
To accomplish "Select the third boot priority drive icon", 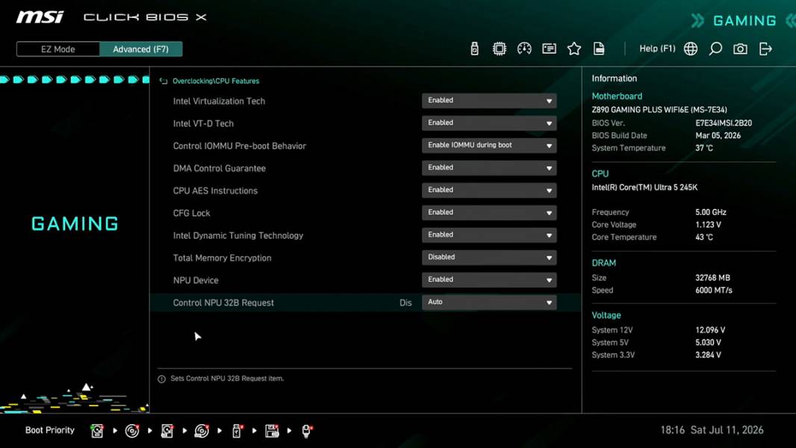I will [x=167, y=431].
